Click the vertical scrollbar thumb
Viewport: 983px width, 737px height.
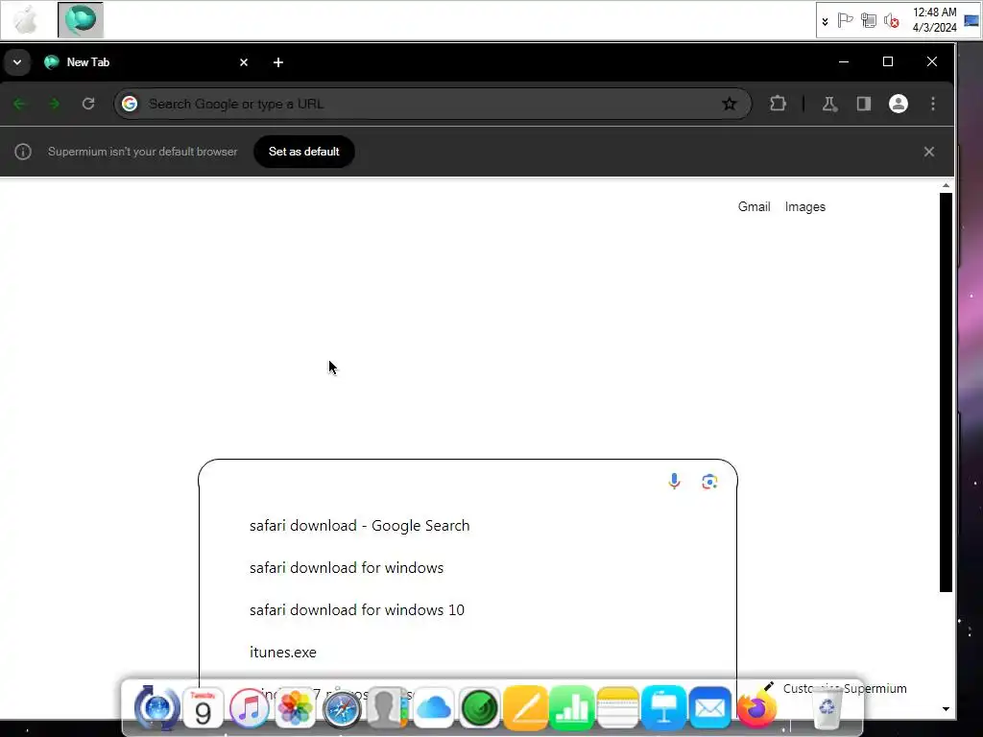946,392
